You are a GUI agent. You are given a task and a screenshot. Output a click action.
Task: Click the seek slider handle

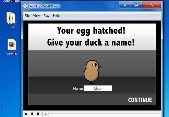[x=46, y=114]
